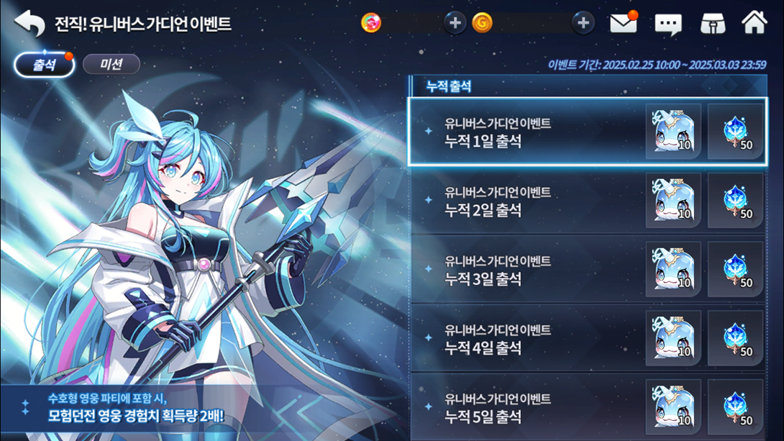Add gems with the first plus button

455,23
